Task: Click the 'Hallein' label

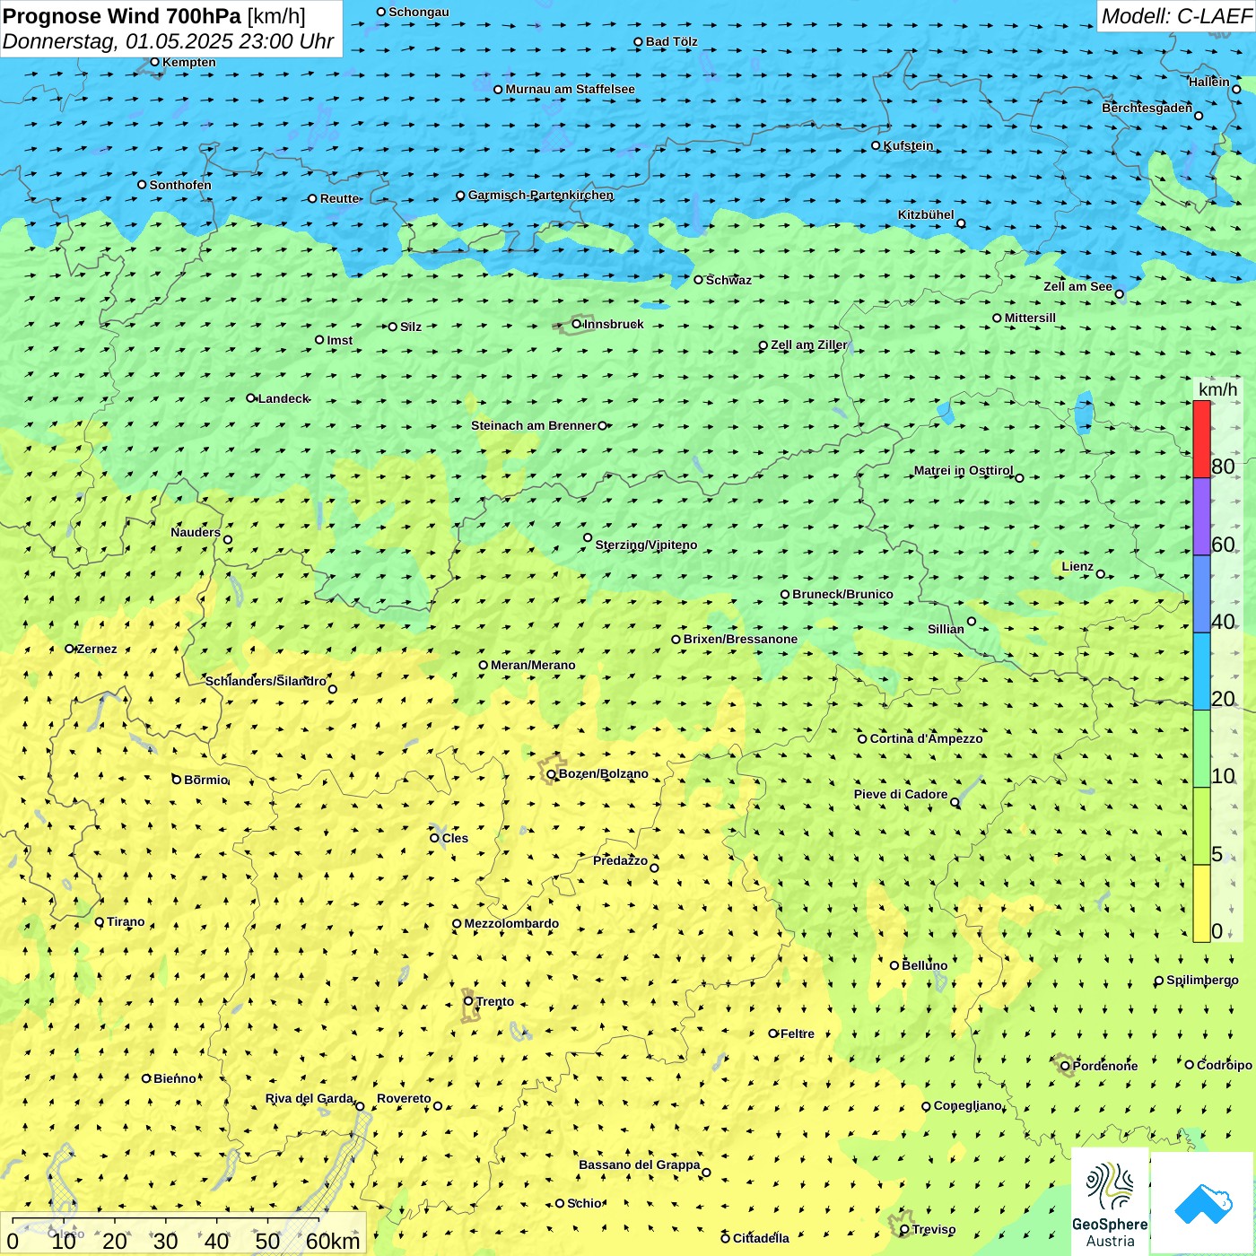Action: tap(1209, 82)
